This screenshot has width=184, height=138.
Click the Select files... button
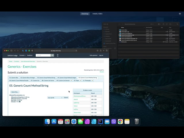click(x=15, y=92)
